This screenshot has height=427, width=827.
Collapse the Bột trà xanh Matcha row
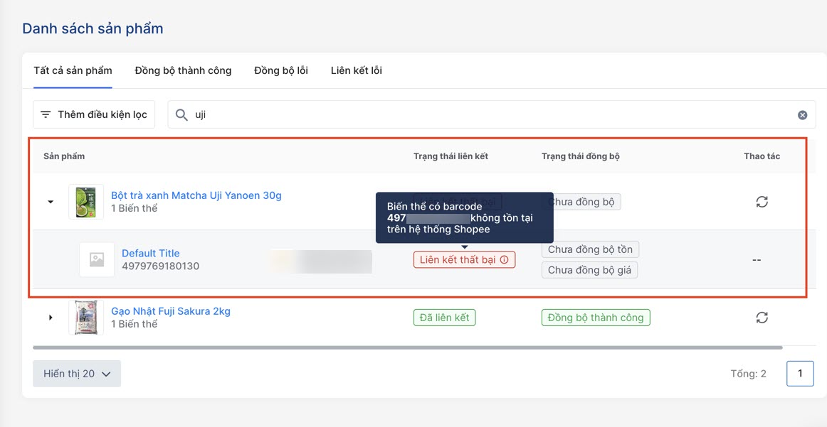pyautogui.click(x=51, y=202)
